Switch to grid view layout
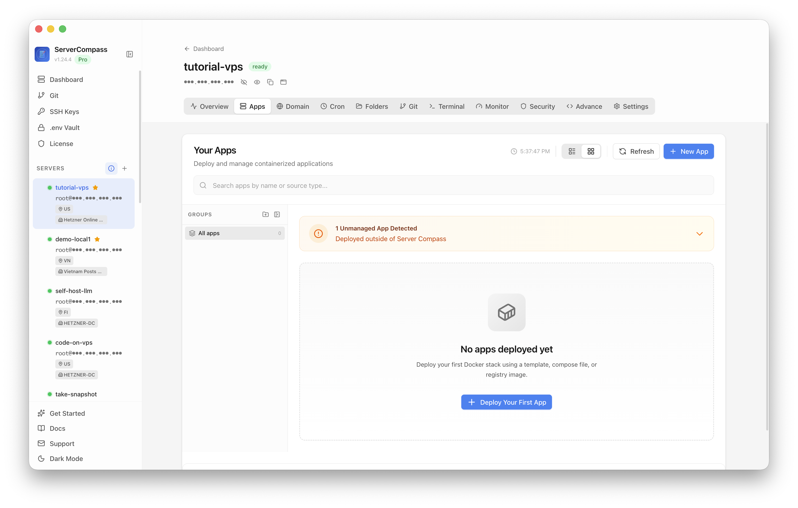This screenshot has width=798, height=508. 591,151
